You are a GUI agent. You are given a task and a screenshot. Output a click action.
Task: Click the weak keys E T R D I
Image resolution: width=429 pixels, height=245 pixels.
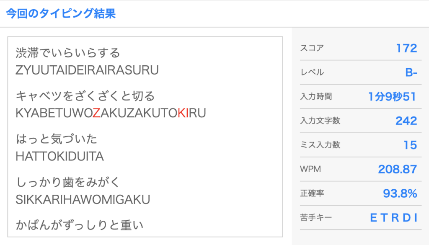pos(394,218)
